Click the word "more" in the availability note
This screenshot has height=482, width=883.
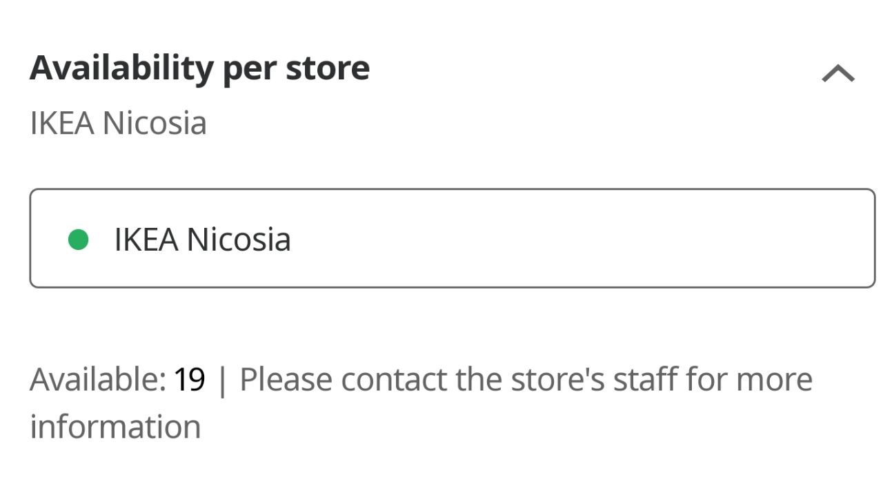[x=774, y=379]
